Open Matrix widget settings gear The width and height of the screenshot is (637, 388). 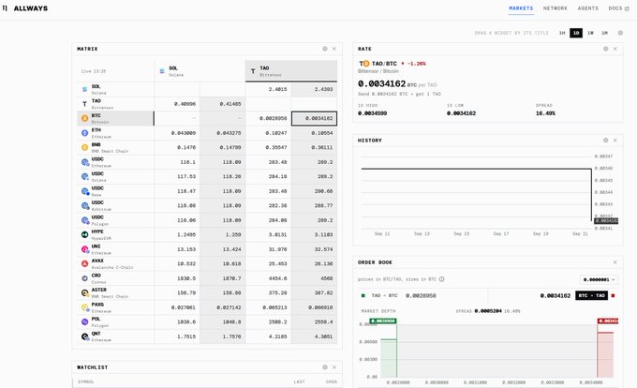[x=325, y=49]
